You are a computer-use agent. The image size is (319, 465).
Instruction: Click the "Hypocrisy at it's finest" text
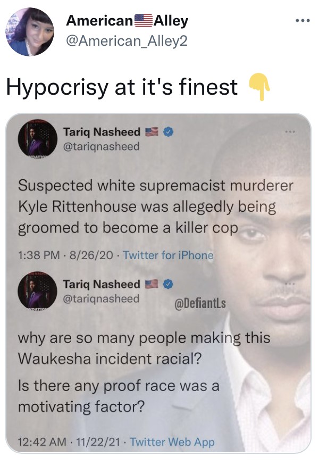(122, 87)
